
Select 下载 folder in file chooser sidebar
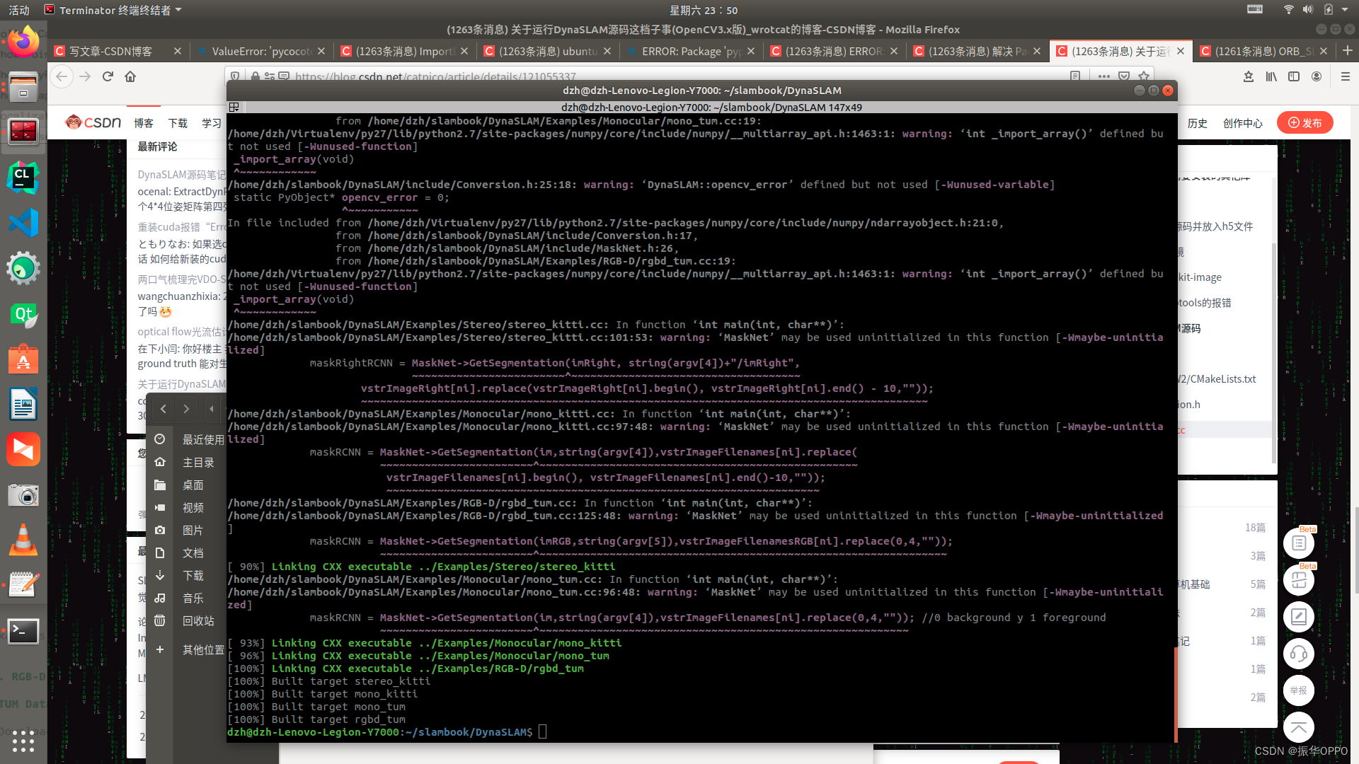tap(193, 576)
